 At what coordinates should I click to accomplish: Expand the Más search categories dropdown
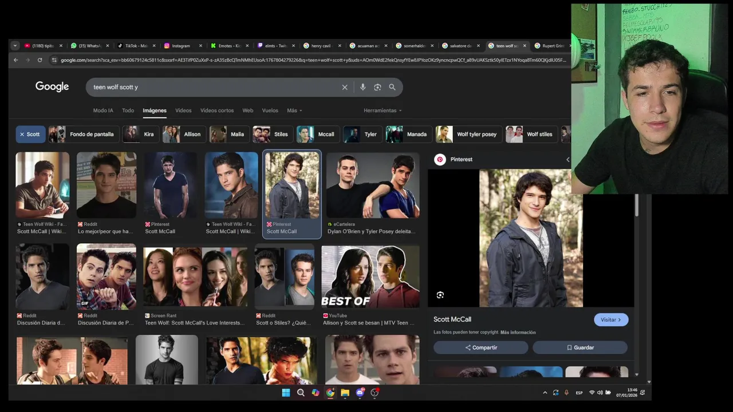tap(294, 110)
